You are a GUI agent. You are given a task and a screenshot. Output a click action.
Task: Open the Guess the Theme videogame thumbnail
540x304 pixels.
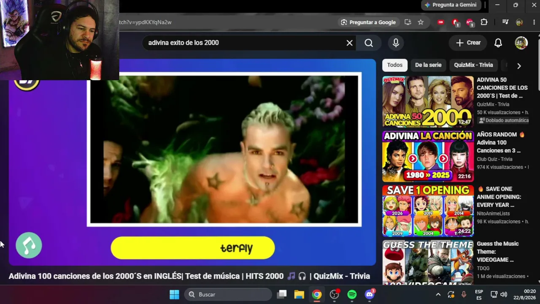428,262
